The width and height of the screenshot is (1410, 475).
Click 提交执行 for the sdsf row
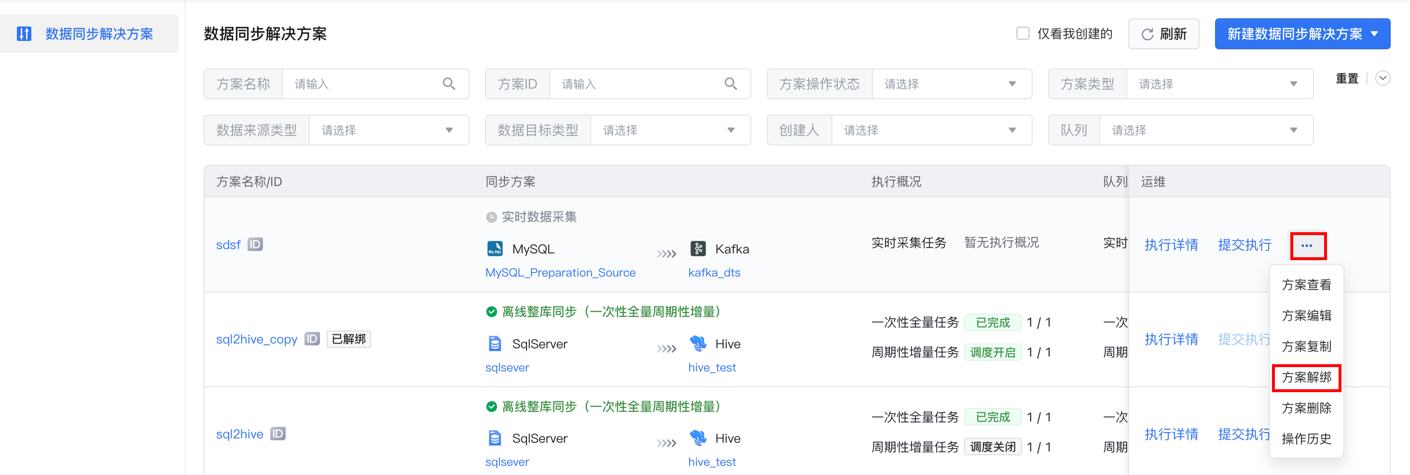click(1244, 245)
